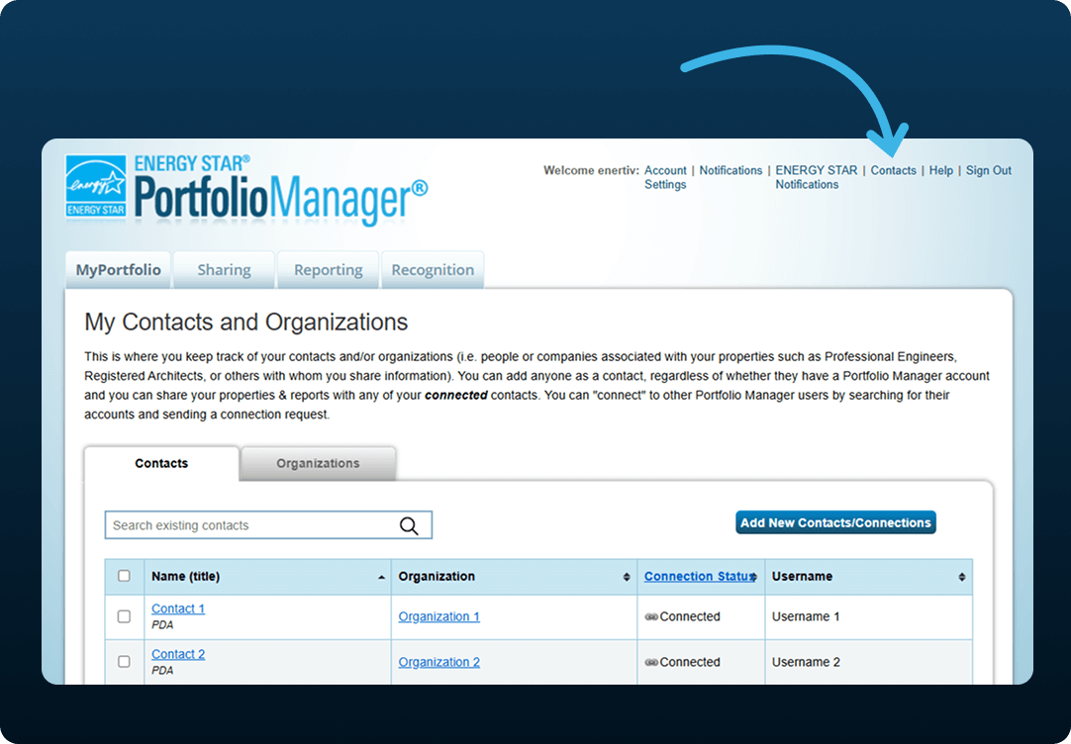Screen dimensions: 1071x744
Task: Click the Connection Status header link
Action: click(697, 576)
